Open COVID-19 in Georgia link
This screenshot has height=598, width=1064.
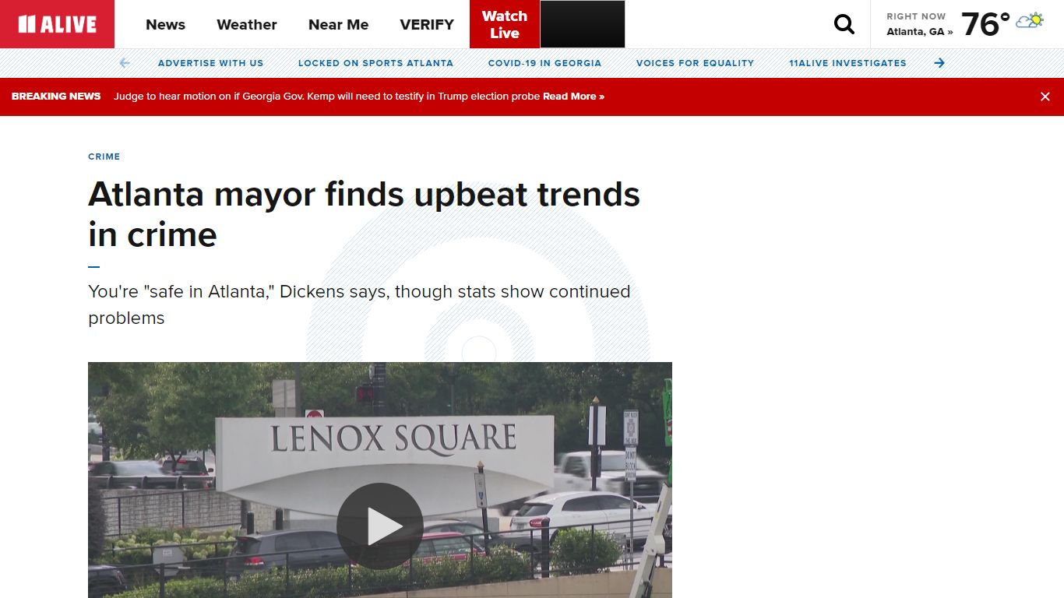pyautogui.click(x=544, y=63)
